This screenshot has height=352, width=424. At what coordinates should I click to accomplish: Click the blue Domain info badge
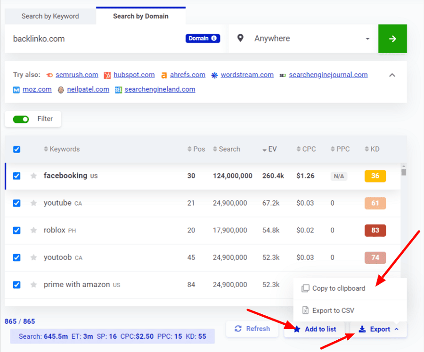click(203, 39)
